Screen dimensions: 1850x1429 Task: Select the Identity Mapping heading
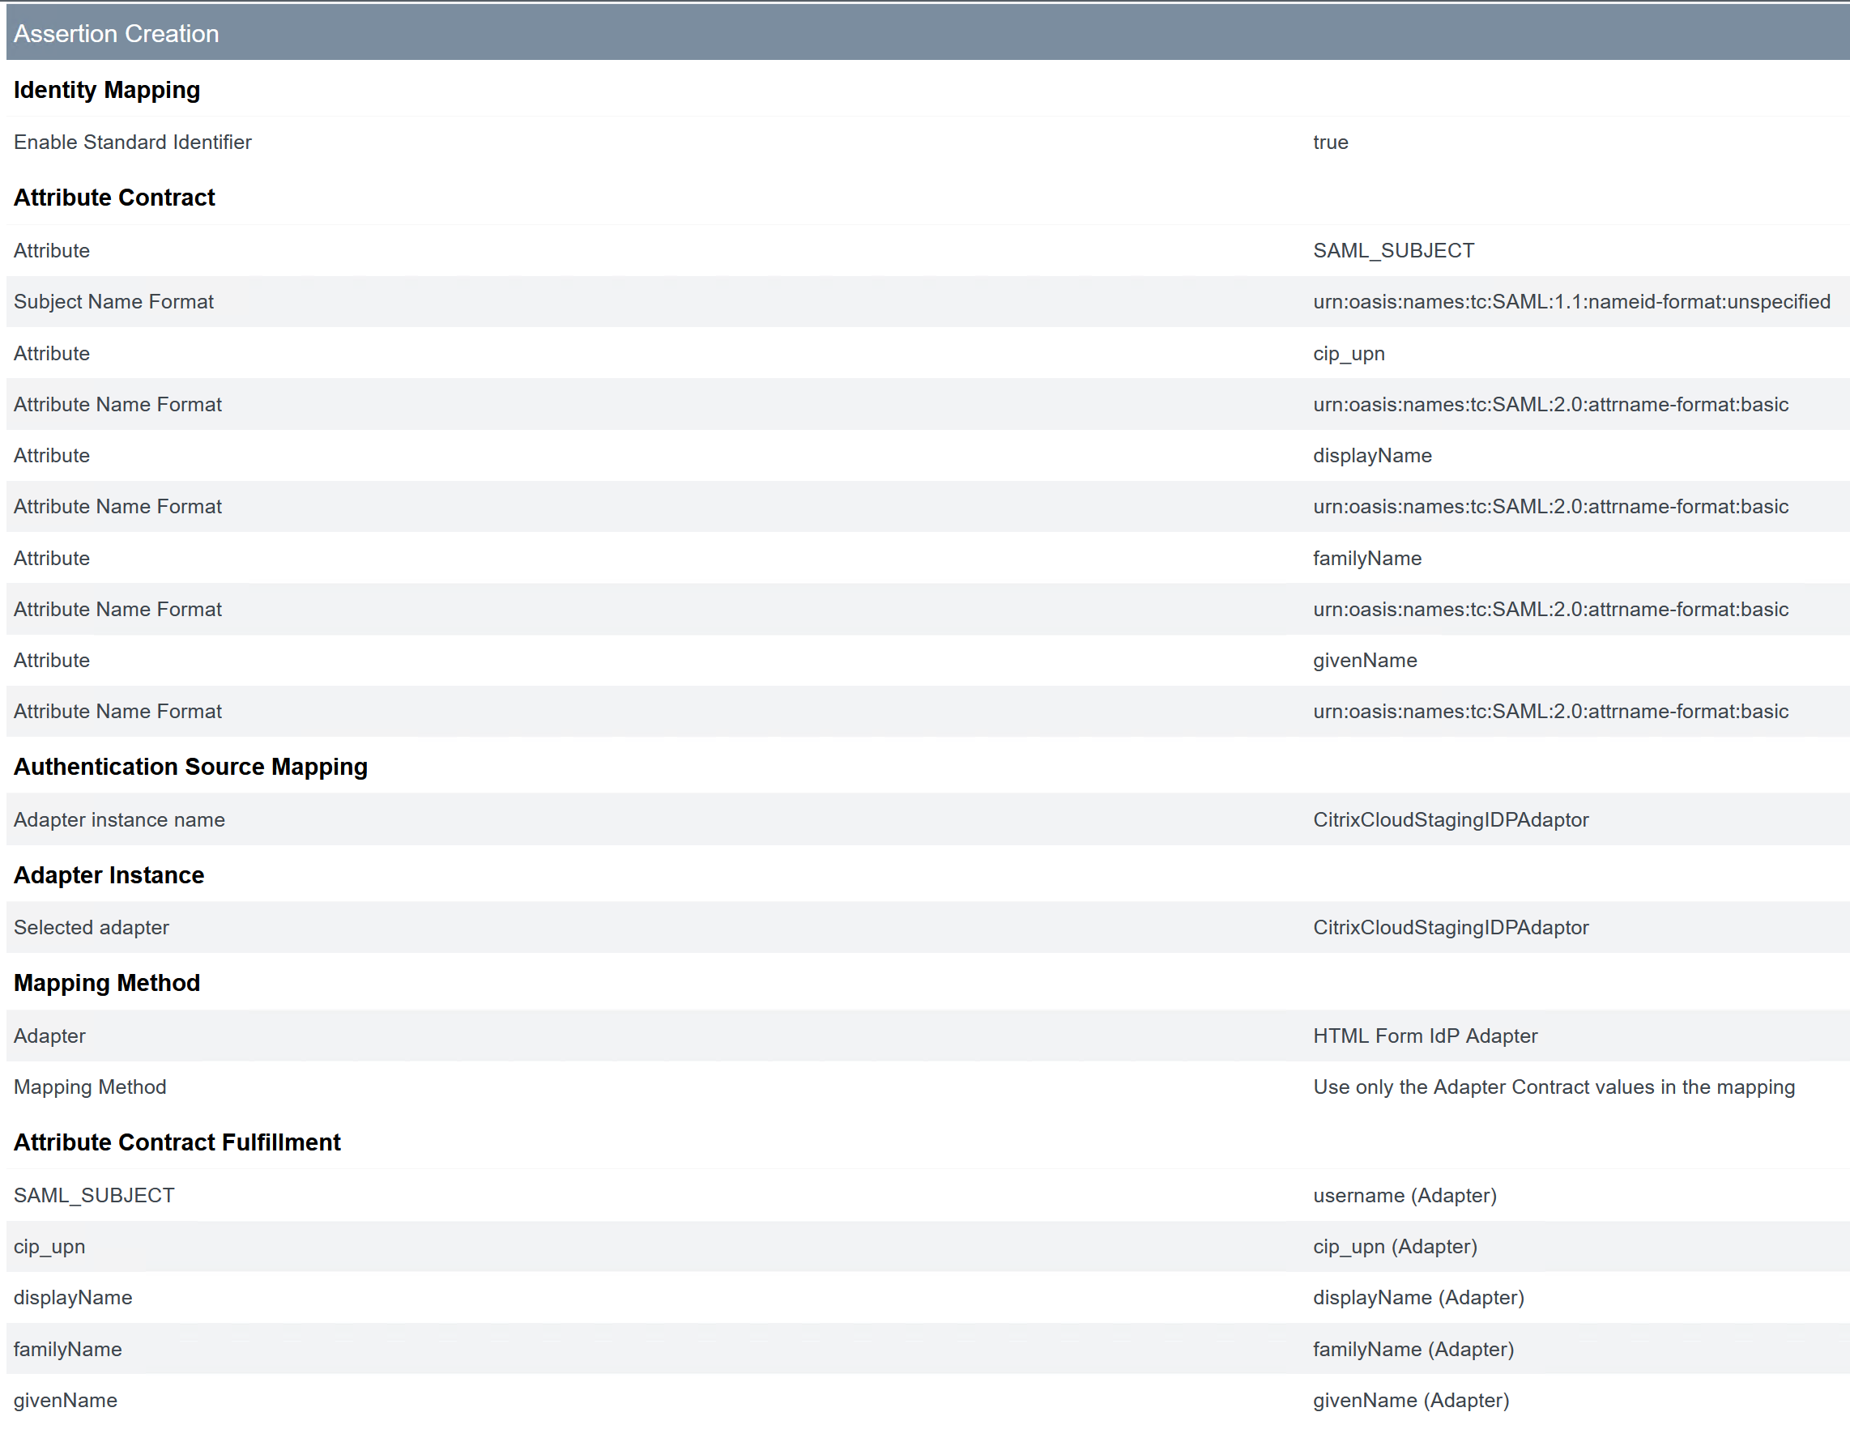tap(107, 90)
